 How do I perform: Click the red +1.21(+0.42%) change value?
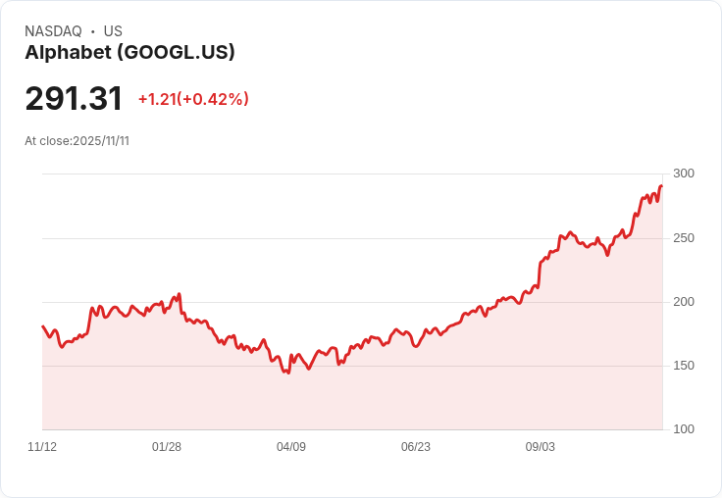click(x=193, y=99)
